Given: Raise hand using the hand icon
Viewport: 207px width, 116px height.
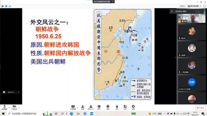Looking at the screenshot, I should pyautogui.click(x=117, y=107).
